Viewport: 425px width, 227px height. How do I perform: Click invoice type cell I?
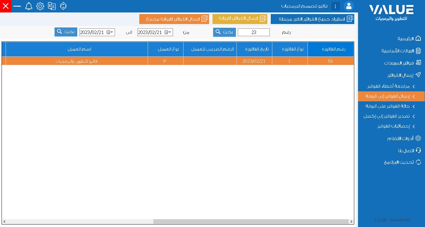tap(290, 61)
